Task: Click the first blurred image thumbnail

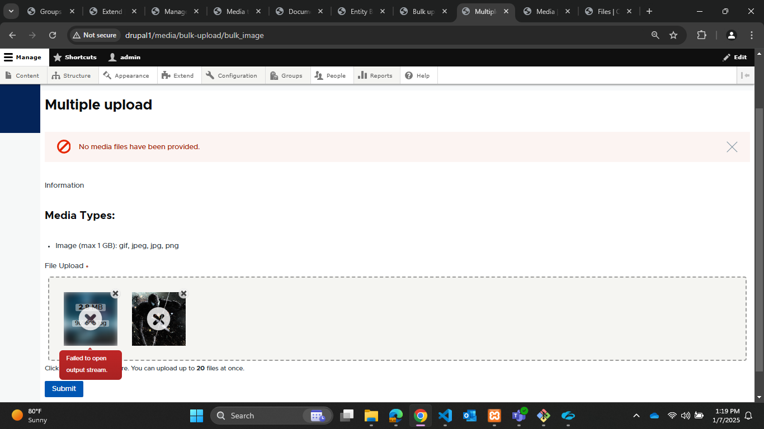Action: 91,319
